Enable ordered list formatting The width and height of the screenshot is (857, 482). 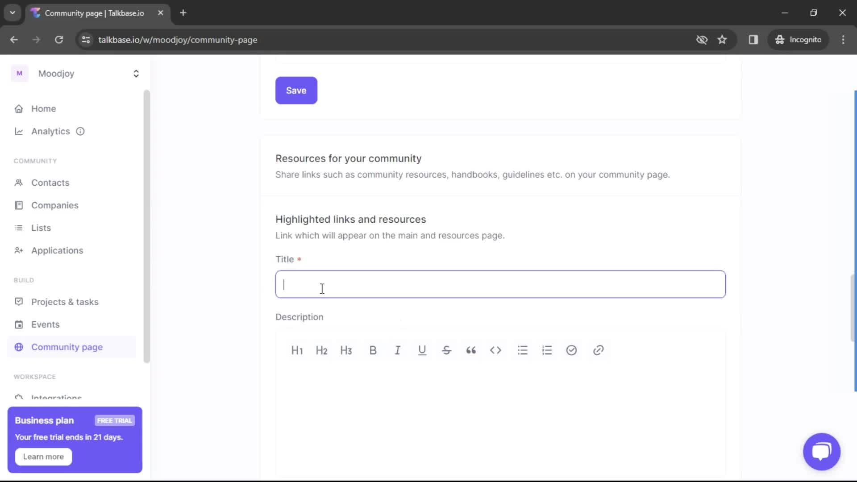(x=547, y=349)
